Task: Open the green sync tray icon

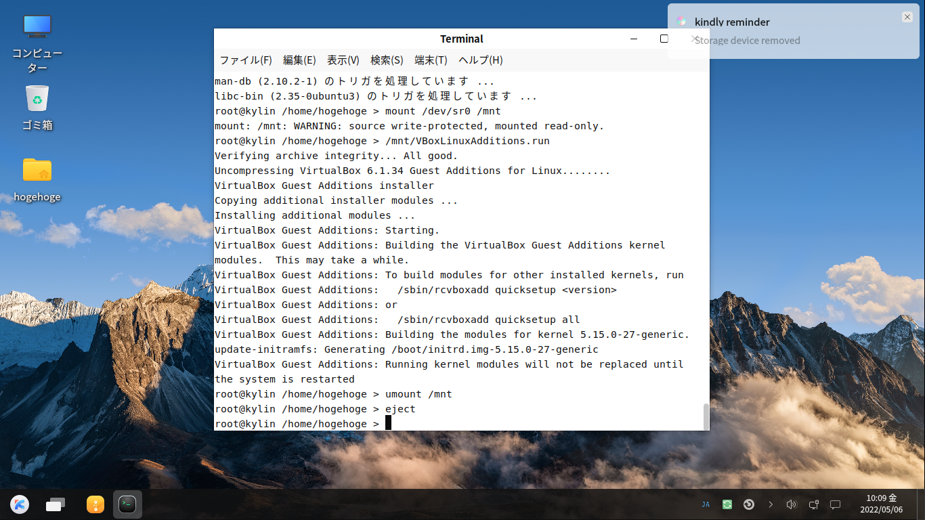Action: tap(727, 504)
